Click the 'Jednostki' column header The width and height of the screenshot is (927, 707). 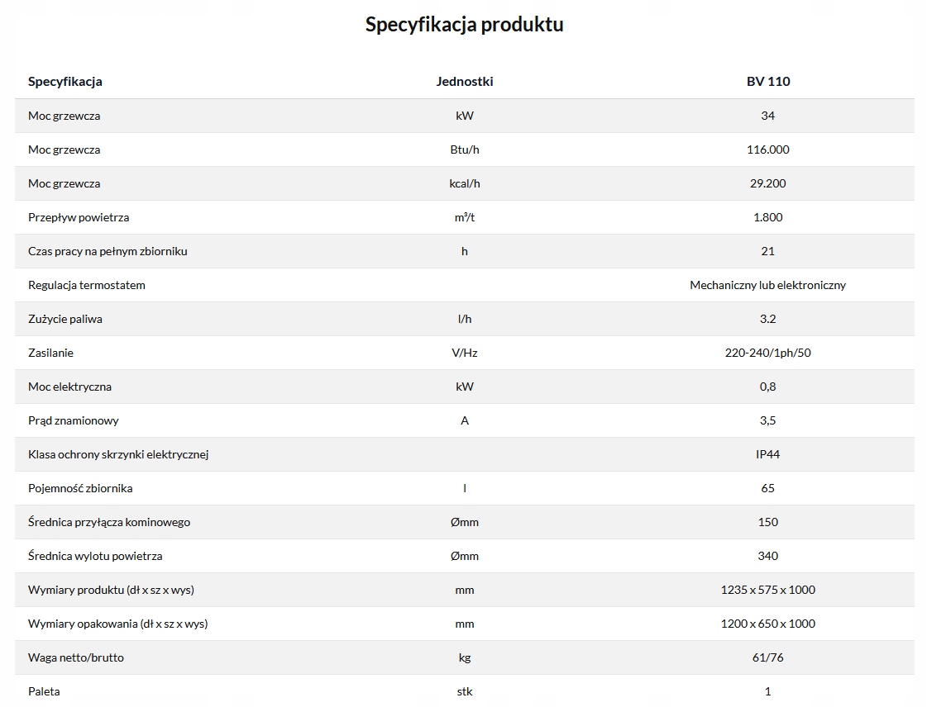tap(465, 81)
